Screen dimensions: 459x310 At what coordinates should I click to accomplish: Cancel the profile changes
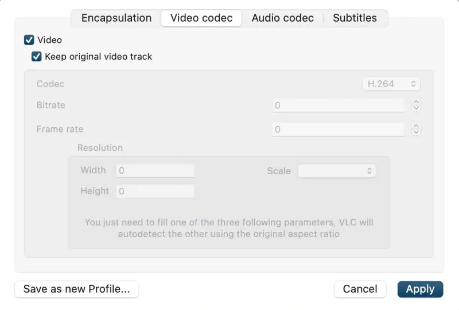pyautogui.click(x=360, y=289)
